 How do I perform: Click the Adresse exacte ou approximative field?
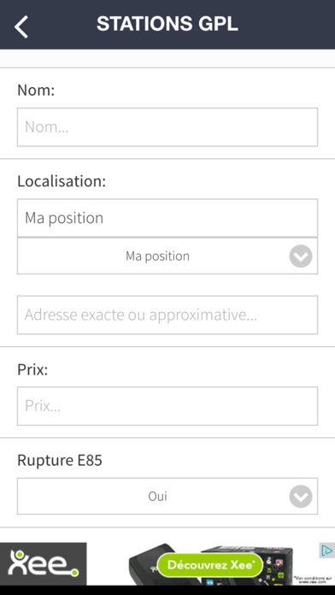pos(167,315)
